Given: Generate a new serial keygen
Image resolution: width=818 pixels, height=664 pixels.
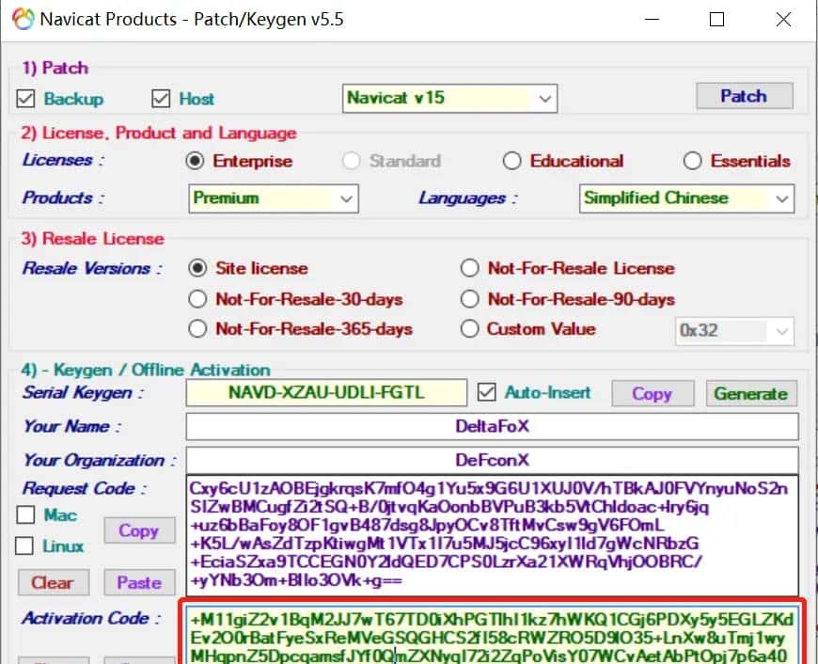Looking at the screenshot, I should pyautogui.click(x=751, y=393).
